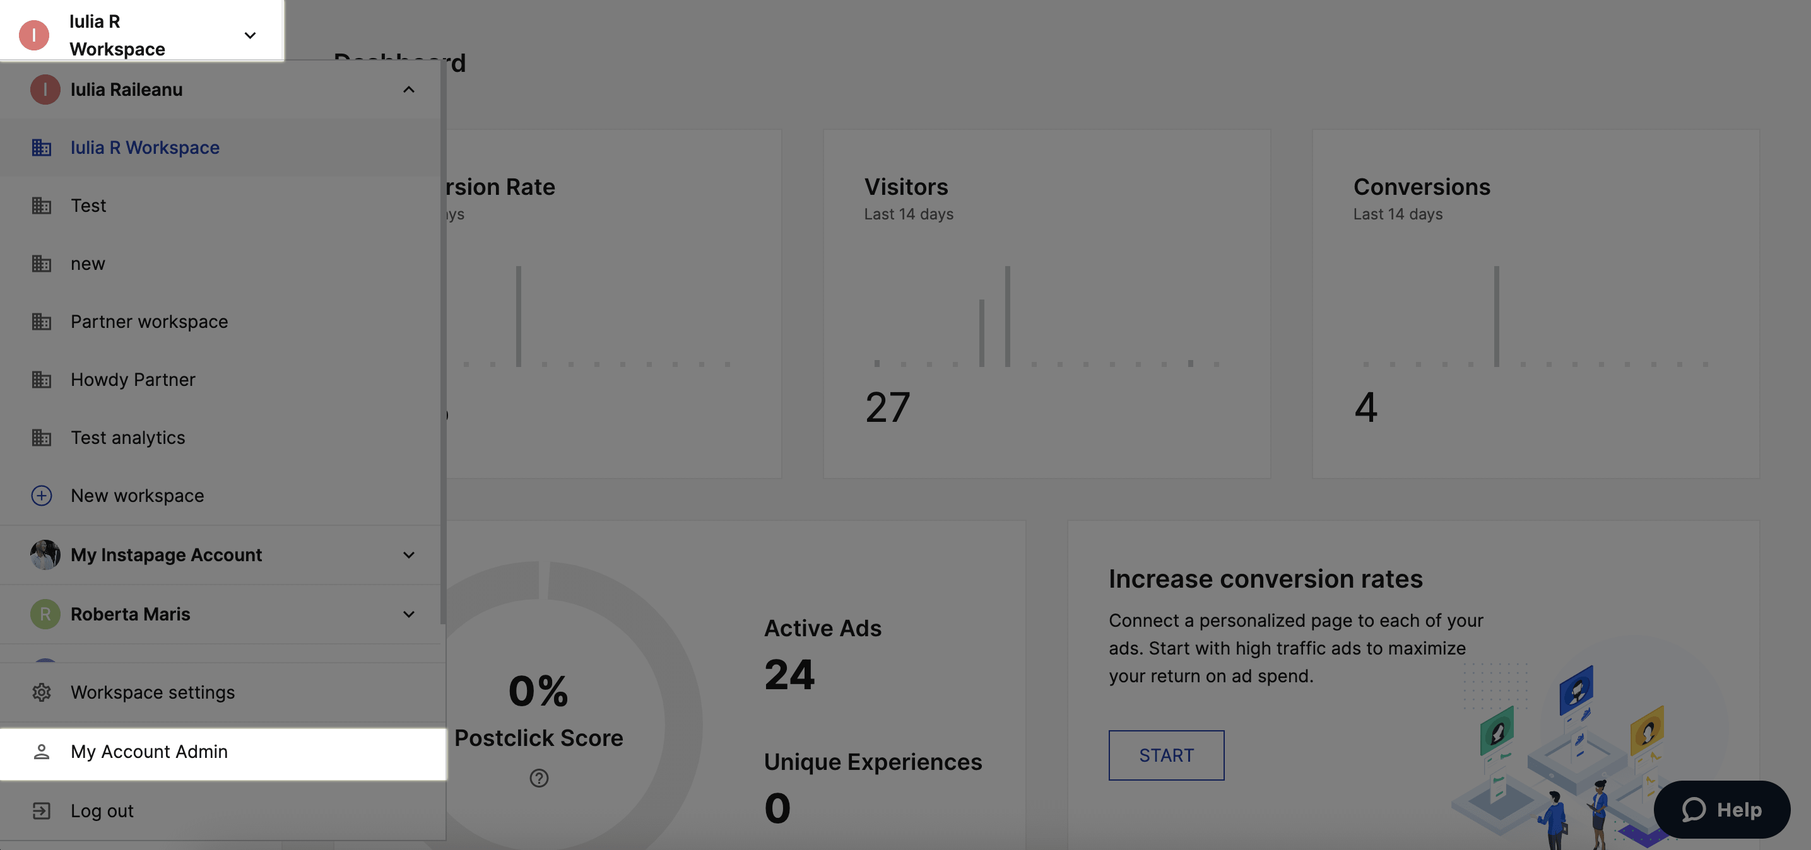Click the Postclick Score question mark icon
1811x850 pixels.
tap(538, 777)
